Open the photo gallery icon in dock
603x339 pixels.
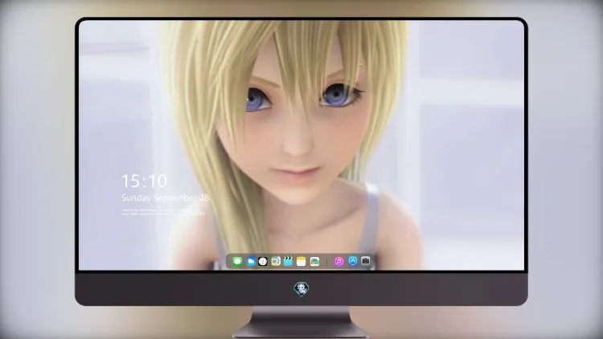pos(314,262)
